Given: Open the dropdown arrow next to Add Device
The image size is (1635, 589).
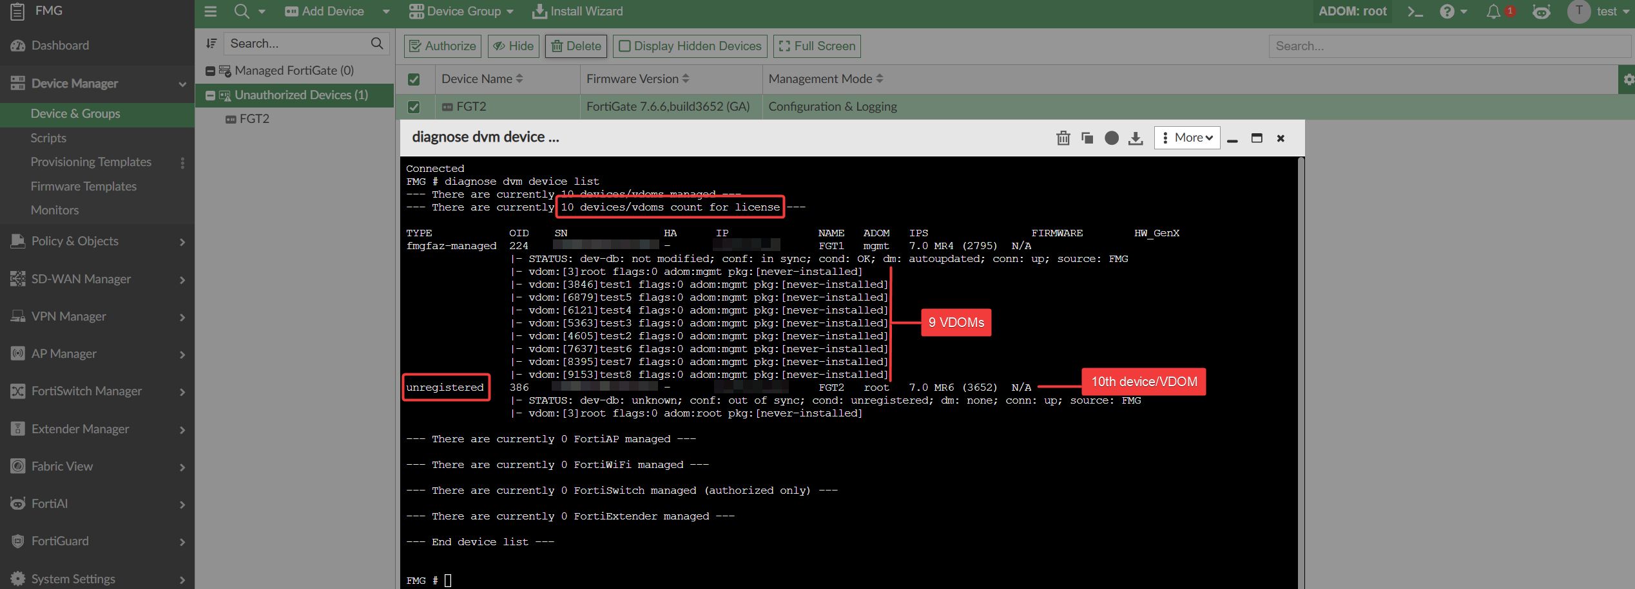Looking at the screenshot, I should click(x=386, y=12).
